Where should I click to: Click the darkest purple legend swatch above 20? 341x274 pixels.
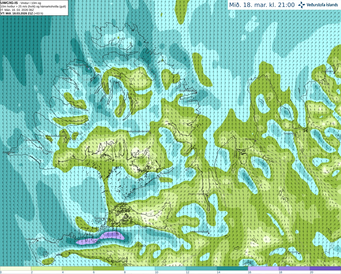point(325,268)
